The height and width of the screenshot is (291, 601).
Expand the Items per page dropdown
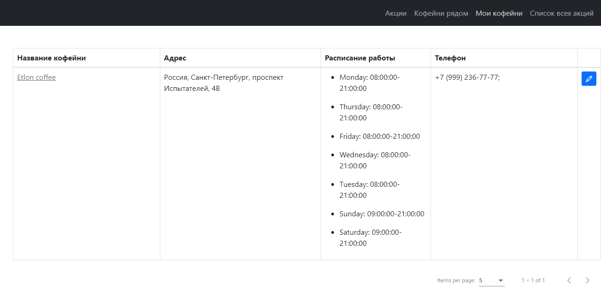[x=492, y=280]
